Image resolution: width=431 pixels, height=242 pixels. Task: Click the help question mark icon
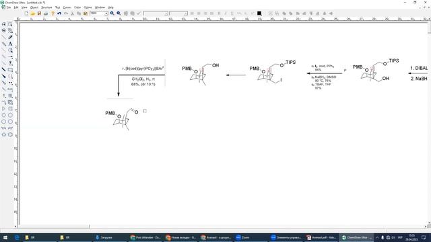pyautogui.click(x=53, y=13)
